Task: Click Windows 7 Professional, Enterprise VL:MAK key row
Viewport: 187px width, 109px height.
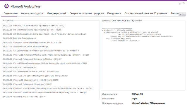Action: pyautogui.click(x=32, y=59)
